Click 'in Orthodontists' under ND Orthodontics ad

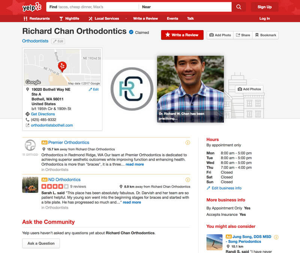tap(55, 208)
